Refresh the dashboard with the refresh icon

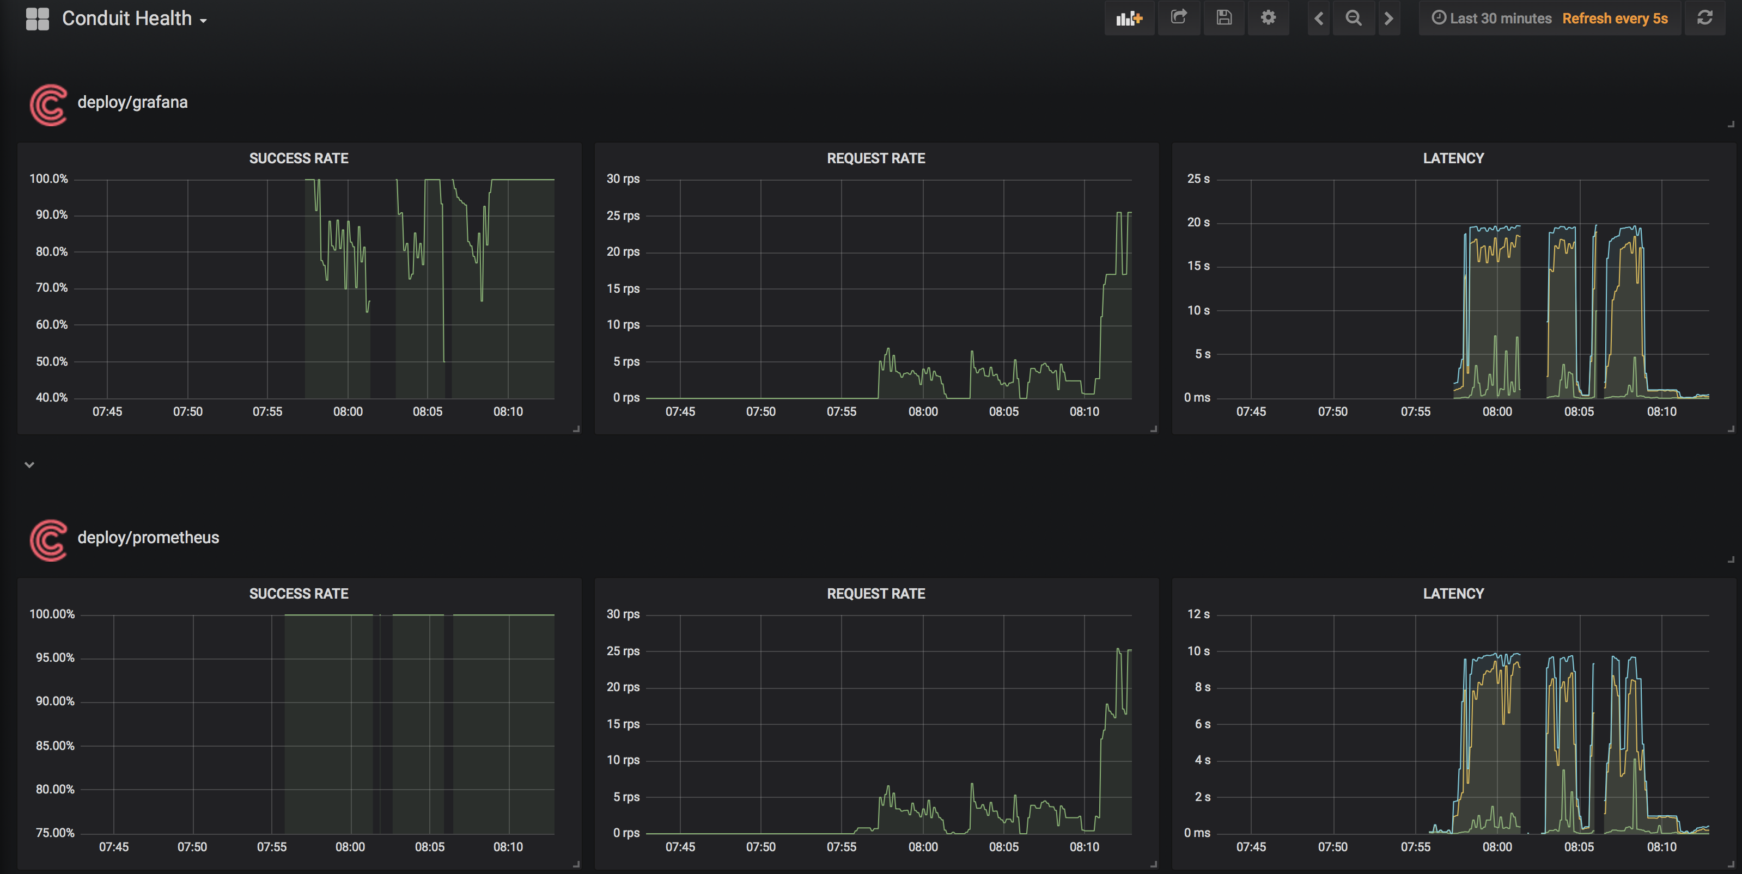coord(1705,19)
